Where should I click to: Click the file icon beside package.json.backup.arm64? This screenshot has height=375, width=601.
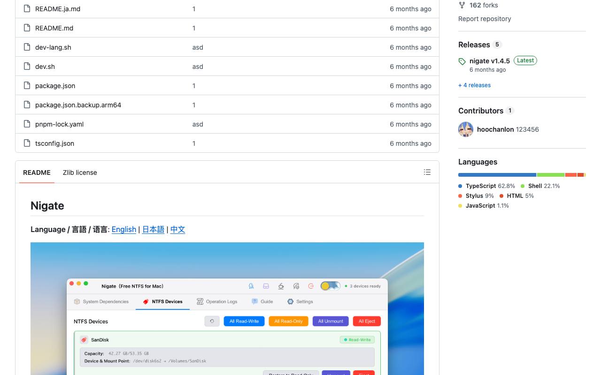click(x=27, y=105)
